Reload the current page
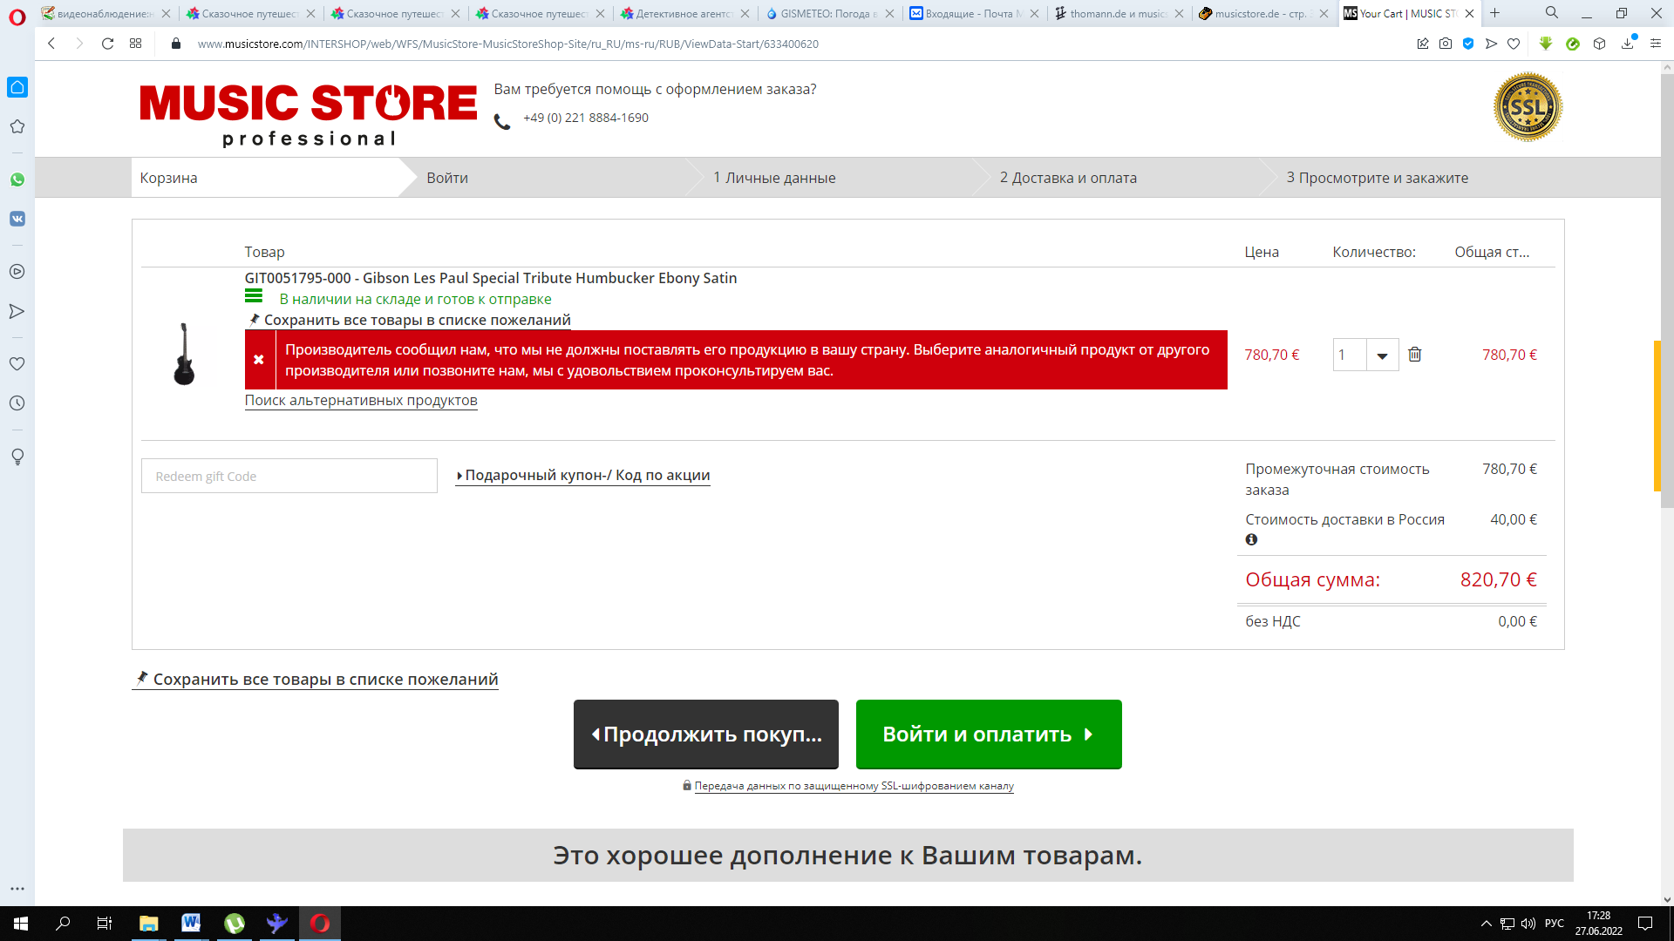The image size is (1674, 941). pos(107,44)
